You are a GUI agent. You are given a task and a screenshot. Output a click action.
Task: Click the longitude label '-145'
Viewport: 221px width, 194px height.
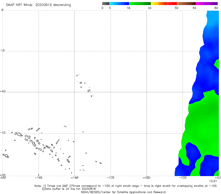39,178
